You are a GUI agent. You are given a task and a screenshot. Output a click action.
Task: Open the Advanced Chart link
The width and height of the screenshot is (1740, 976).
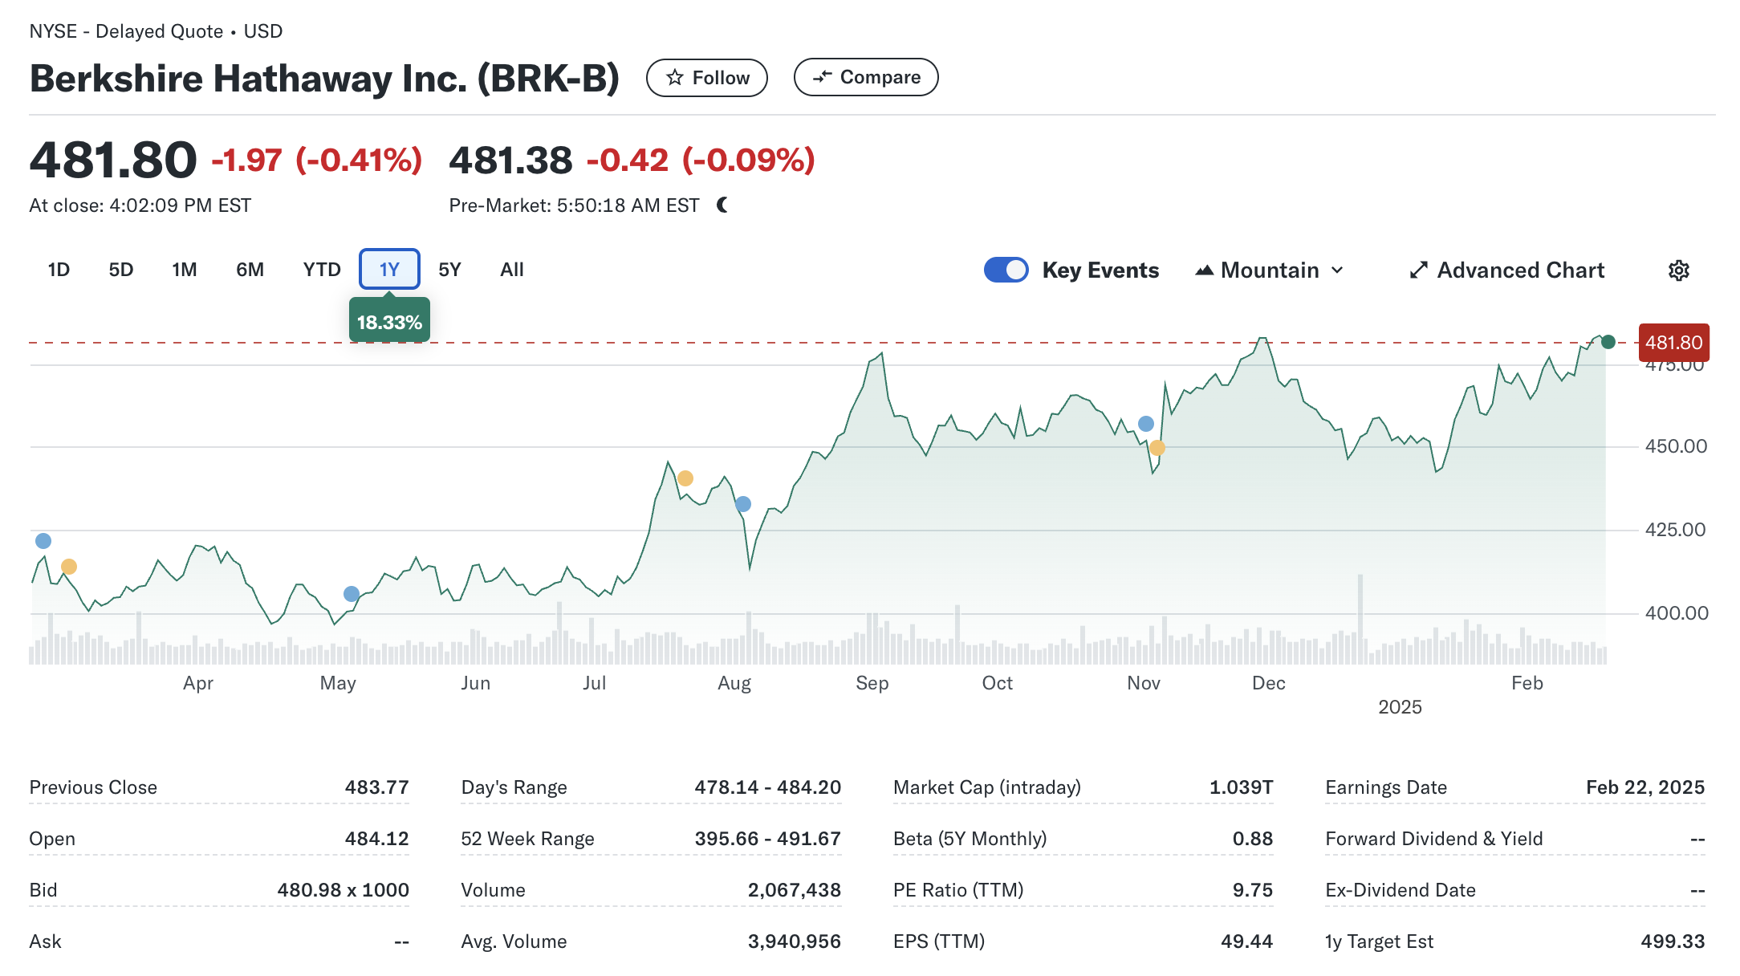[x=1520, y=270]
